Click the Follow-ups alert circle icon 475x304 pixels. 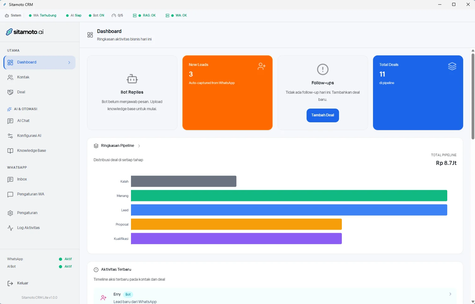[323, 69]
